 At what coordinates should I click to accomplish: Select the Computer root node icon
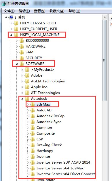(11, 17)
